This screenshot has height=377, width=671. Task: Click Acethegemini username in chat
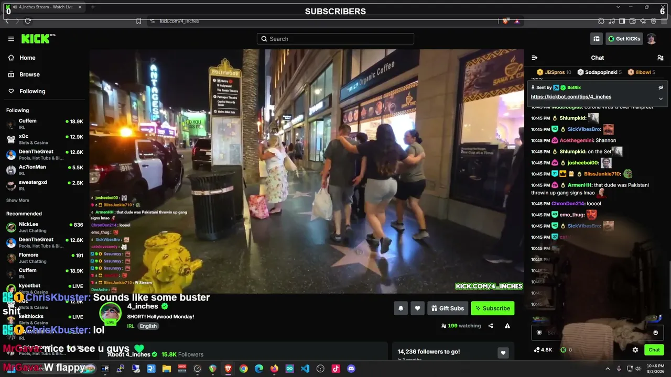coord(576,140)
